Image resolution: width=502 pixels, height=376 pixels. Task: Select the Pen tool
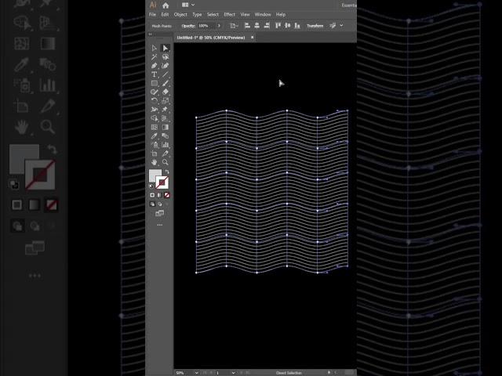(x=155, y=66)
